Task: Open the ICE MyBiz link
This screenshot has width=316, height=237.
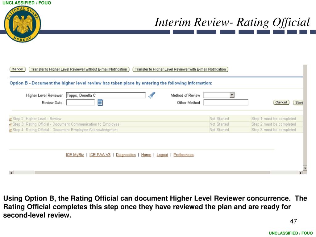Action: (x=75, y=155)
